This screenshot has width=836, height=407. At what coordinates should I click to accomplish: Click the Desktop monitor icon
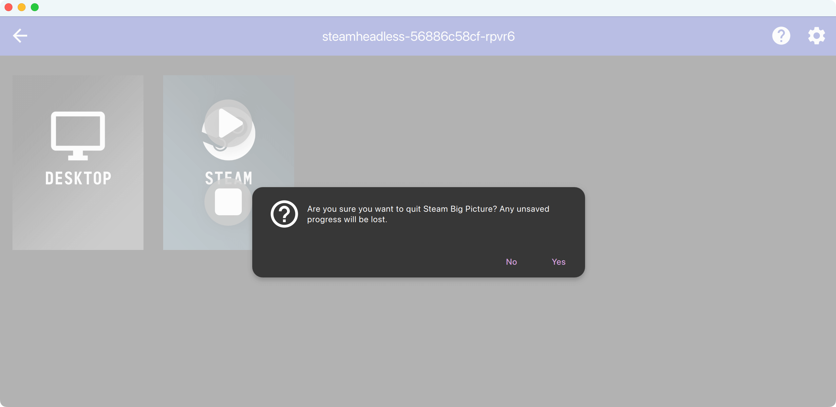(x=78, y=135)
